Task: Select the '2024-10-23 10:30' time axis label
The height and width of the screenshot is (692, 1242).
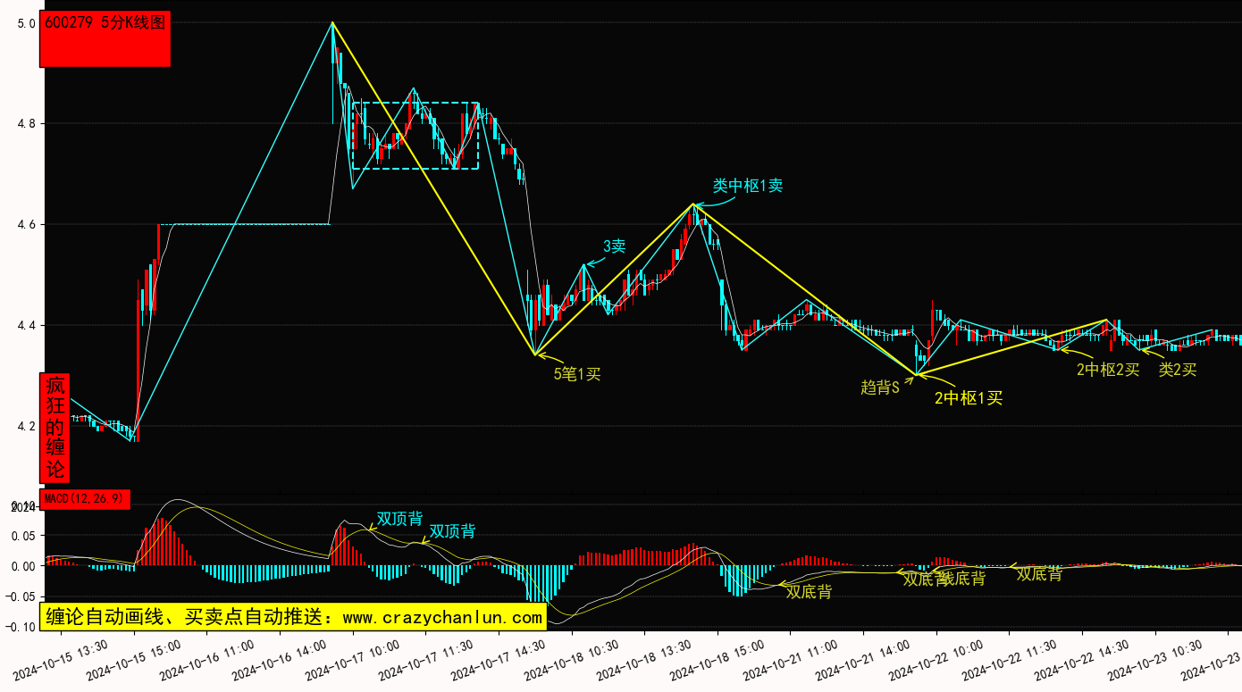Action: [1155, 660]
